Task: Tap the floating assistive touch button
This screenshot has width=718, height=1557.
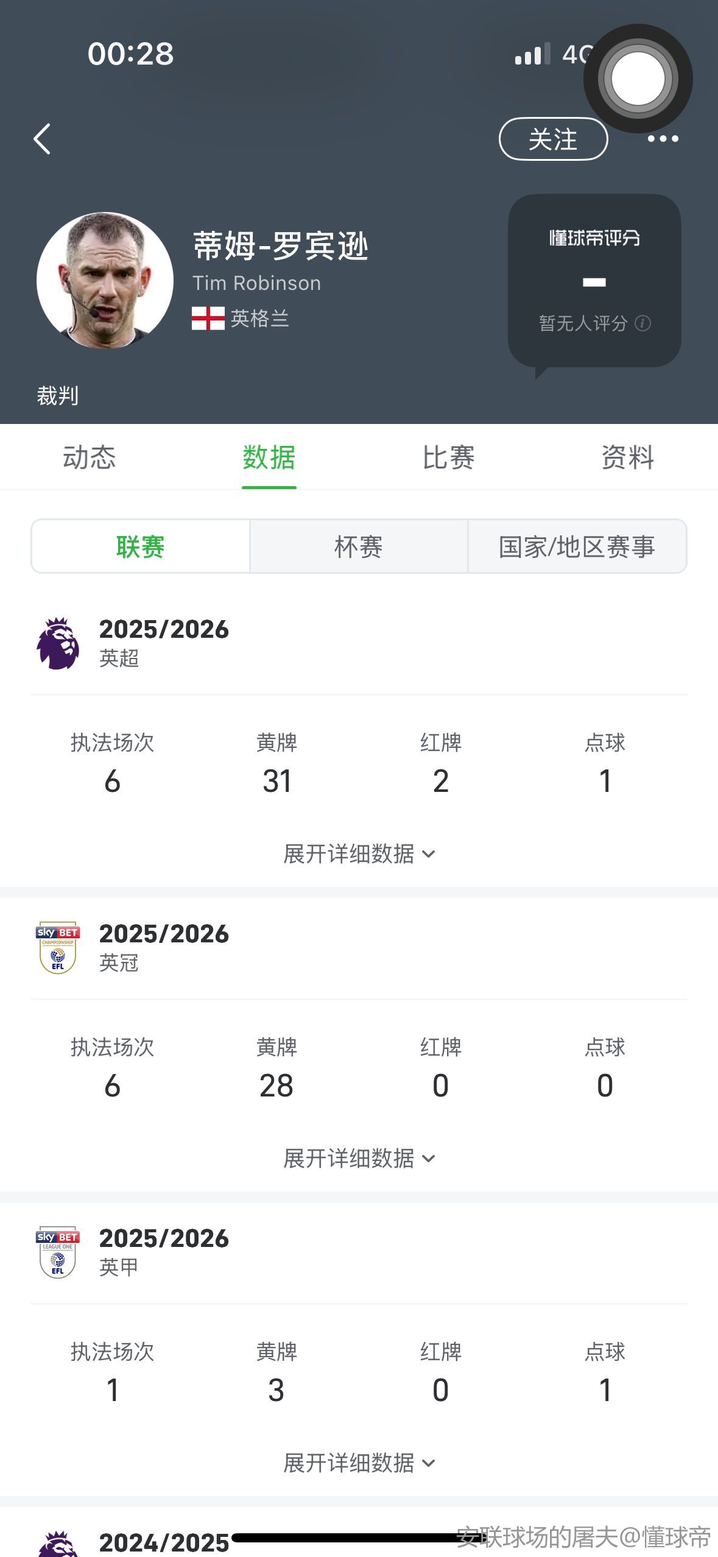Action: [638, 79]
